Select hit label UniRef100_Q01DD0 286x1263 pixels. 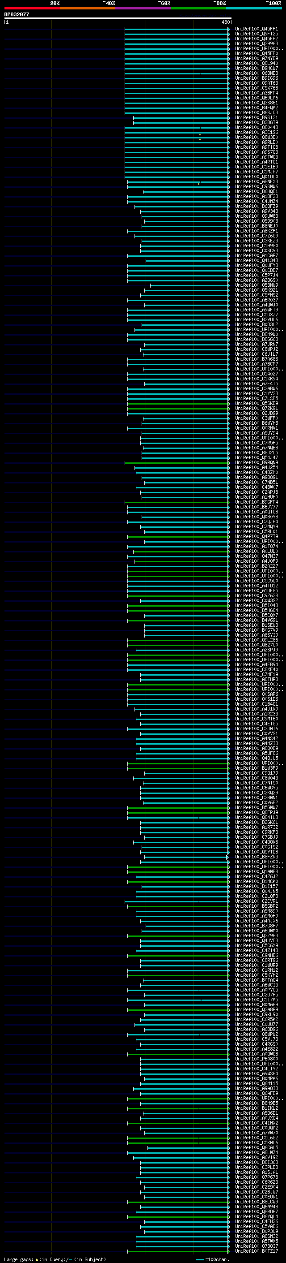(x=256, y=177)
